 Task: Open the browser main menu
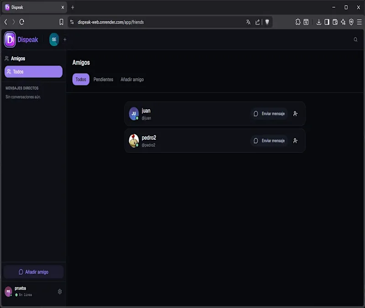[x=360, y=22]
